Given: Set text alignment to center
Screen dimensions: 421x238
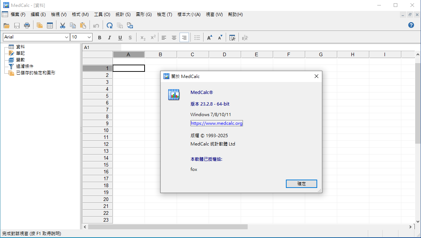Looking at the screenshot, I should click(174, 38).
